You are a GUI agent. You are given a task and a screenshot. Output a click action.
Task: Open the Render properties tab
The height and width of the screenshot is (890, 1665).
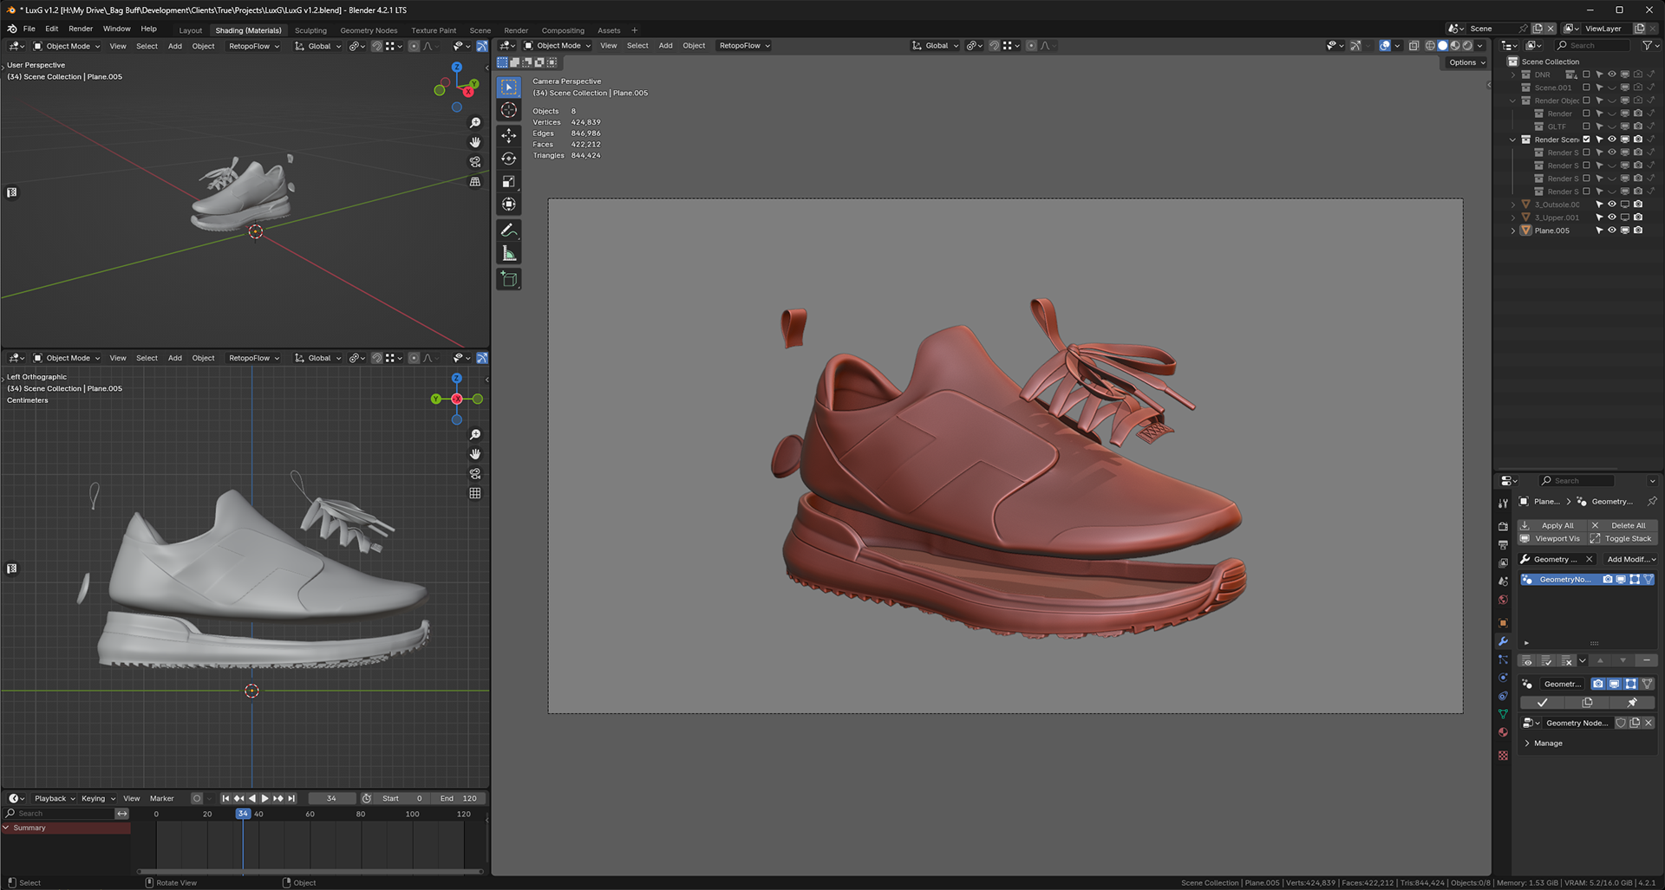(x=1503, y=526)
